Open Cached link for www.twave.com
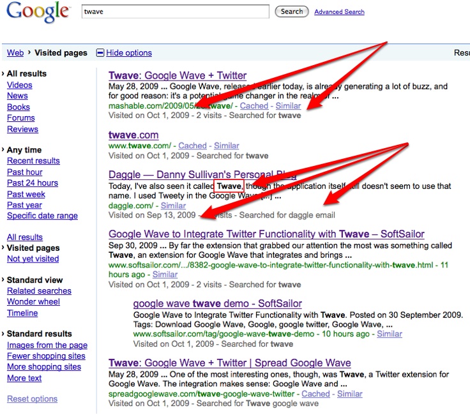 click(x=192, y=146)
